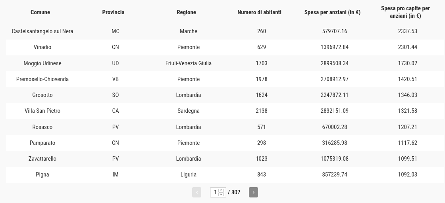
Task: Go to next page arrow button
Action: pos(253,192)
